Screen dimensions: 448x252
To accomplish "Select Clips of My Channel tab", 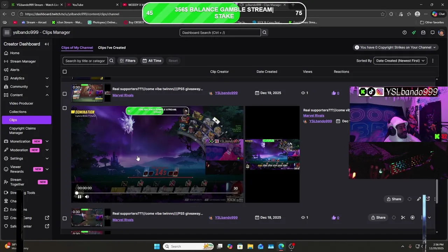I will tap(77, 48).
